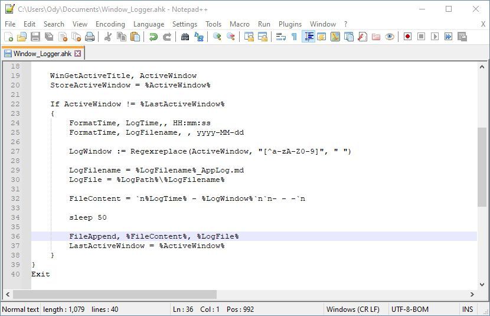Open Folder as Workspace icon

[376, 37]
